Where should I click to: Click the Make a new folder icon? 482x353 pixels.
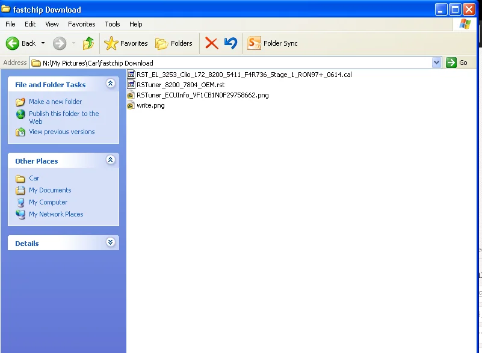pyautogui.click(x=20, y=102)
